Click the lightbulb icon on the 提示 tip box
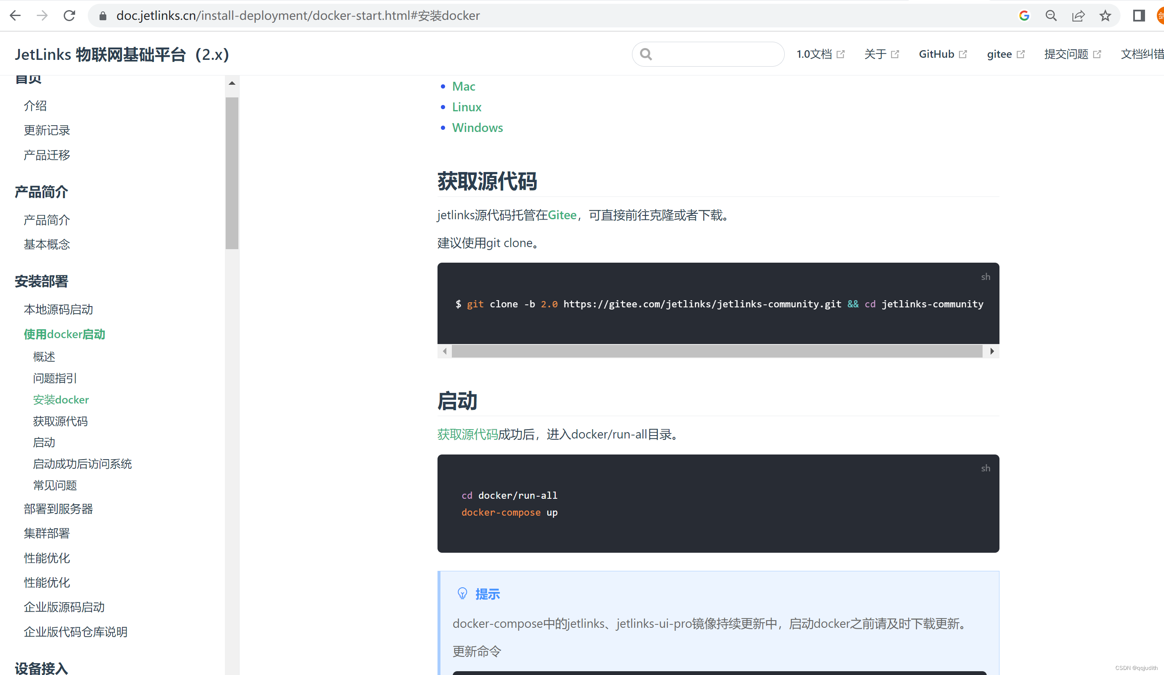Image resolution: width=1164 pixels, height=675 pixels. pos(462,594)
